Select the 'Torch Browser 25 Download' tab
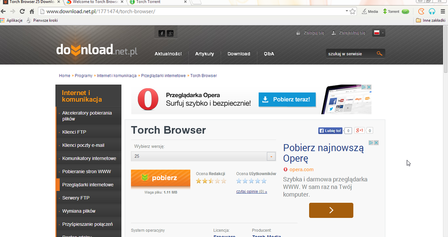 (31, 2)
